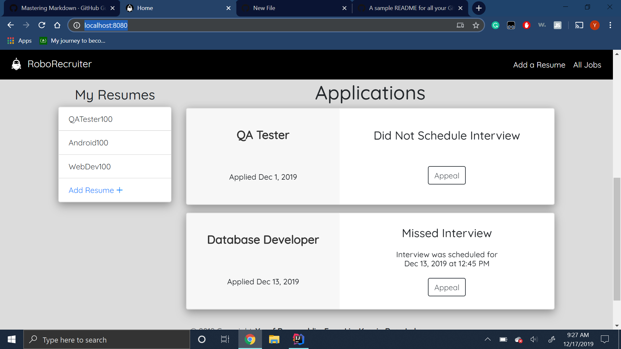Click the Cast media icon

point(579,25)
